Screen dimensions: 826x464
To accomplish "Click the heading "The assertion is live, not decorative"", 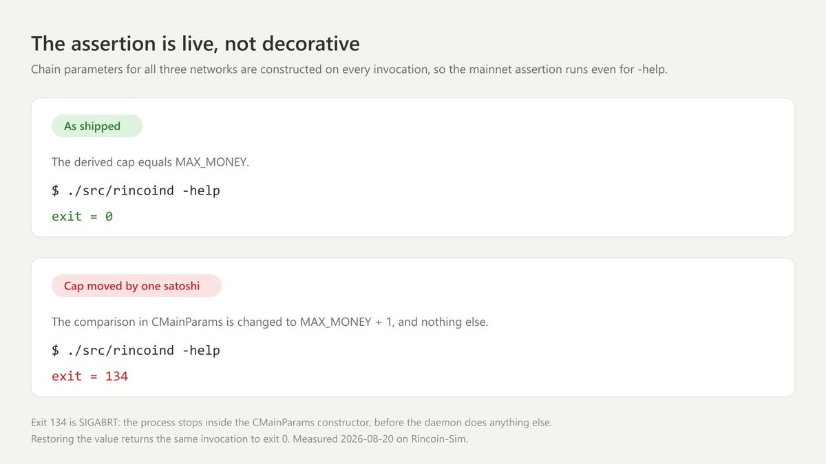I will click(195, 44).
